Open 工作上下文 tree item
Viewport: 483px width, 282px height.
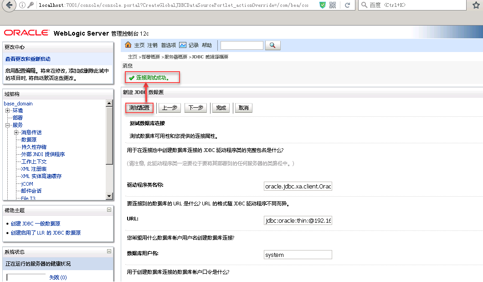click(x=34, y=162)
